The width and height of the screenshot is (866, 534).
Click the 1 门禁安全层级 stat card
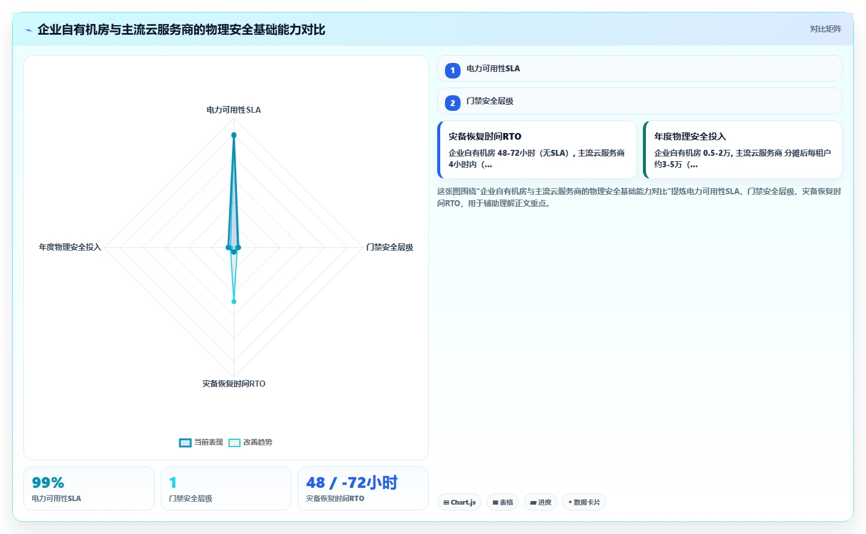point(226,488)
